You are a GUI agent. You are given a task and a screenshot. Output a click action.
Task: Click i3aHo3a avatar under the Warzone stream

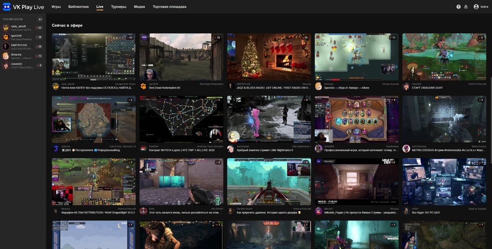point(56,148)
